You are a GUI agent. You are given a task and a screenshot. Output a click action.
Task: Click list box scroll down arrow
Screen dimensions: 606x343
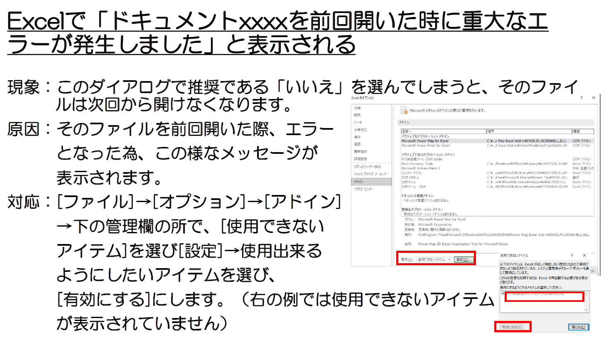pos(586,310)
